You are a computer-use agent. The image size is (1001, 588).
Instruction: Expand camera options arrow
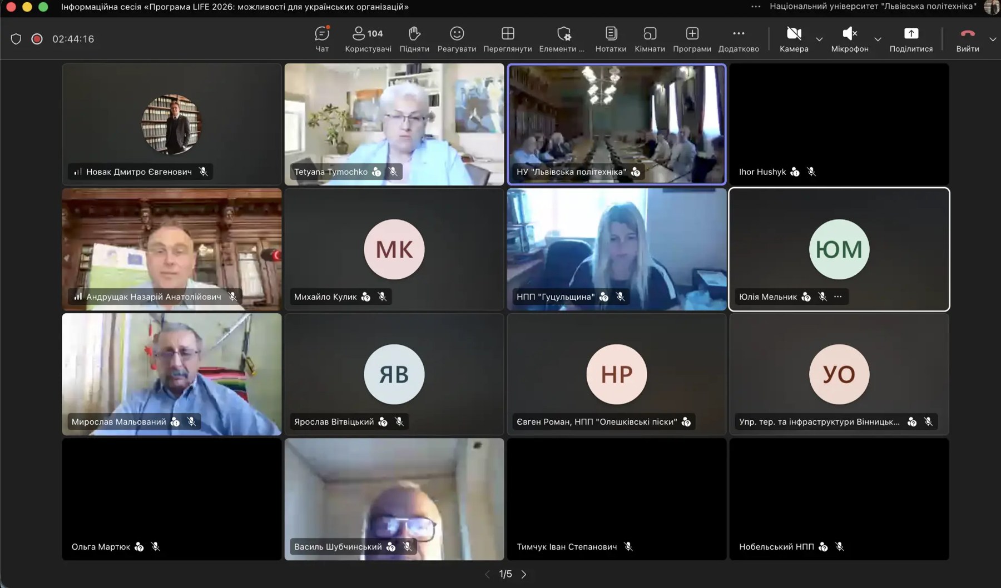click(x=819, y=39)
